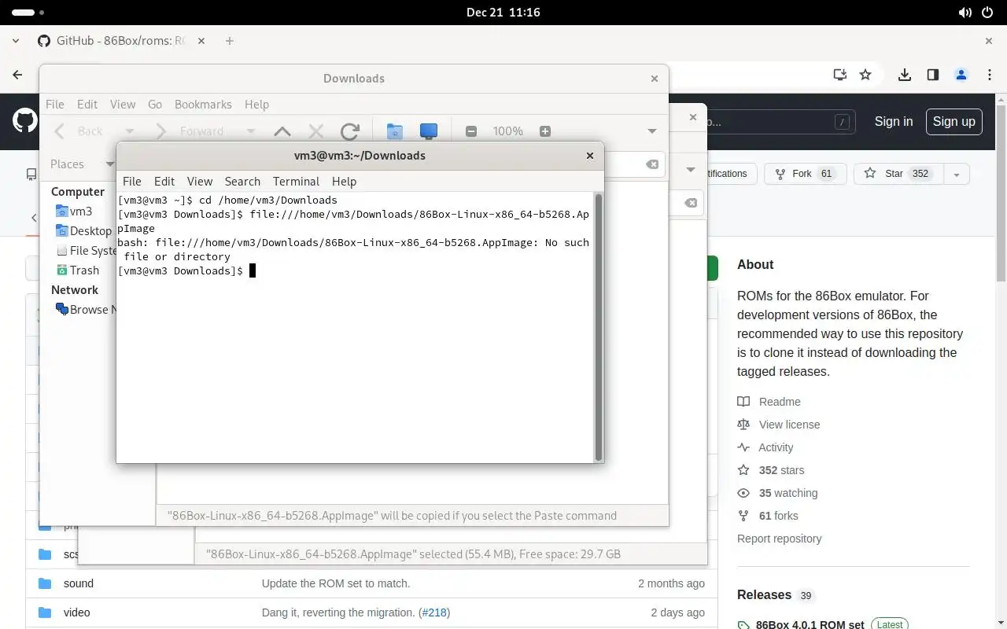The width and height of the screenshot is (1007, 629).
Task: Click the Computer toolbar icon
Action: point(429,131)
